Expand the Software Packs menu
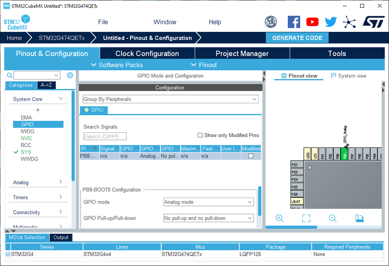Viewport: 389px width, 266px height. pos(117,65)
